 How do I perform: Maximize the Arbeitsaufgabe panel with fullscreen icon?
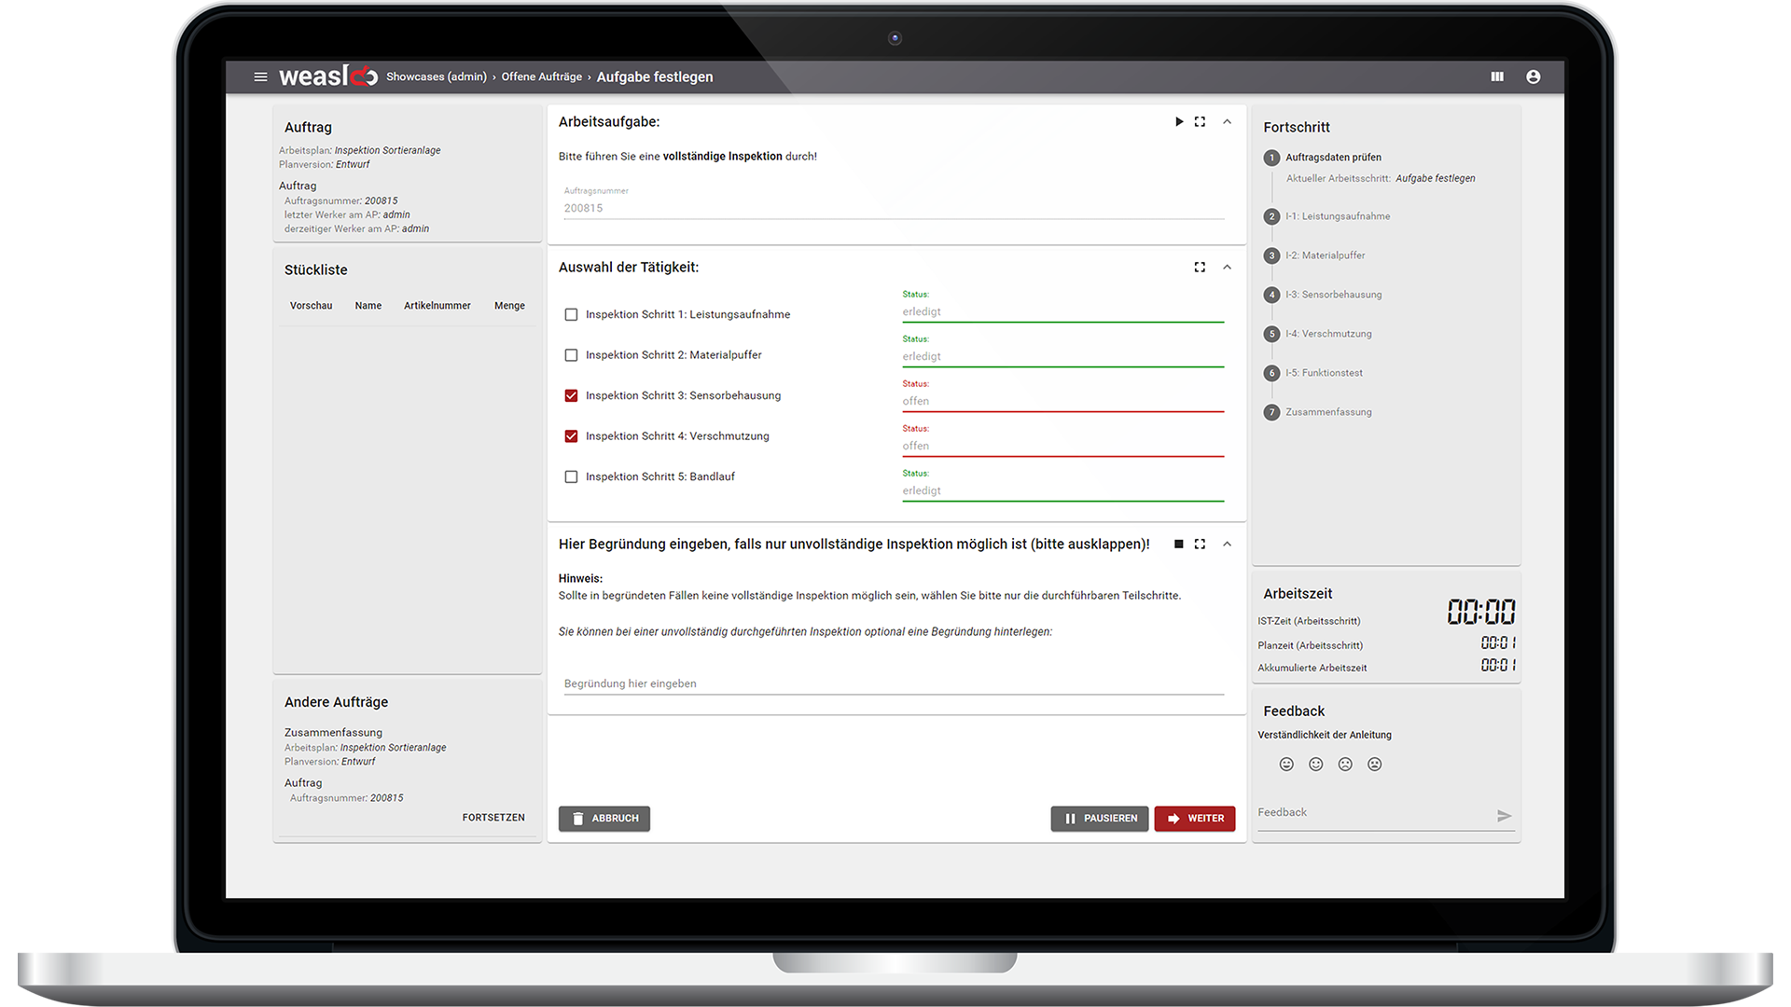point(1200,122)
